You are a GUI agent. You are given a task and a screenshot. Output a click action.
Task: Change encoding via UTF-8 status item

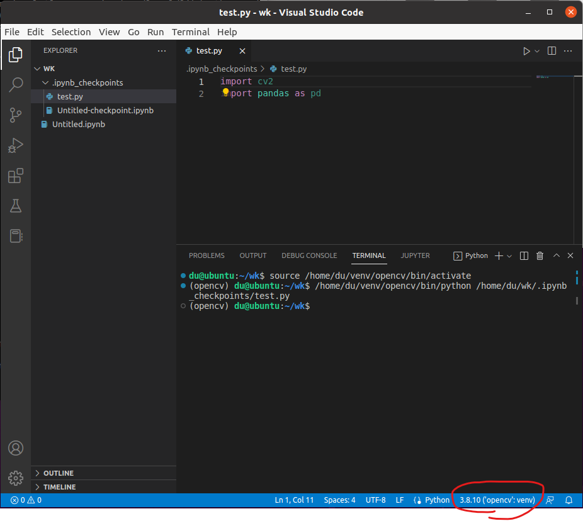pyautogui.click(x=375, y=500)
